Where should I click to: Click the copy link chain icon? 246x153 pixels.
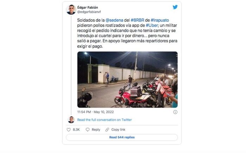106,129
